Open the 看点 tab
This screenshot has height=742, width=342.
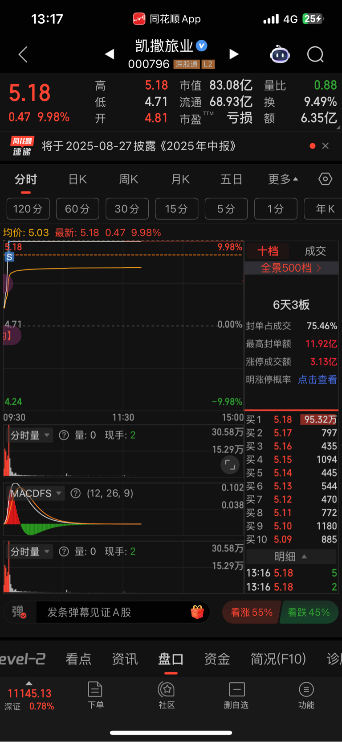pos(78,659)
